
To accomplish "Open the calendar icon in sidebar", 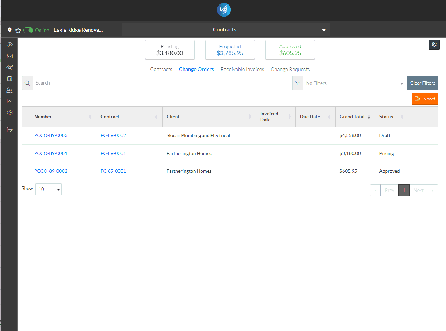I will (10, 79).
